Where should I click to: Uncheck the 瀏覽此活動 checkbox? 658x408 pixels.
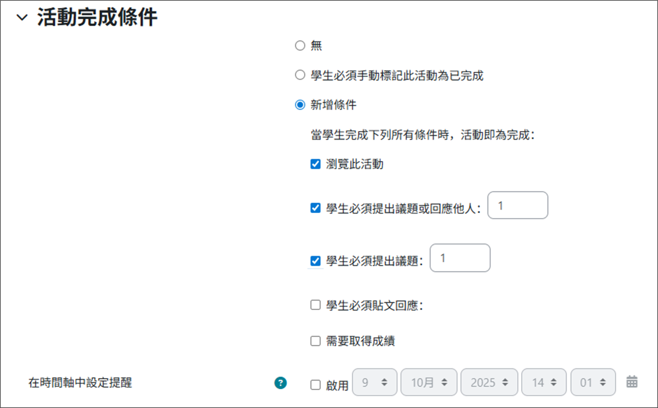point(316,164)
